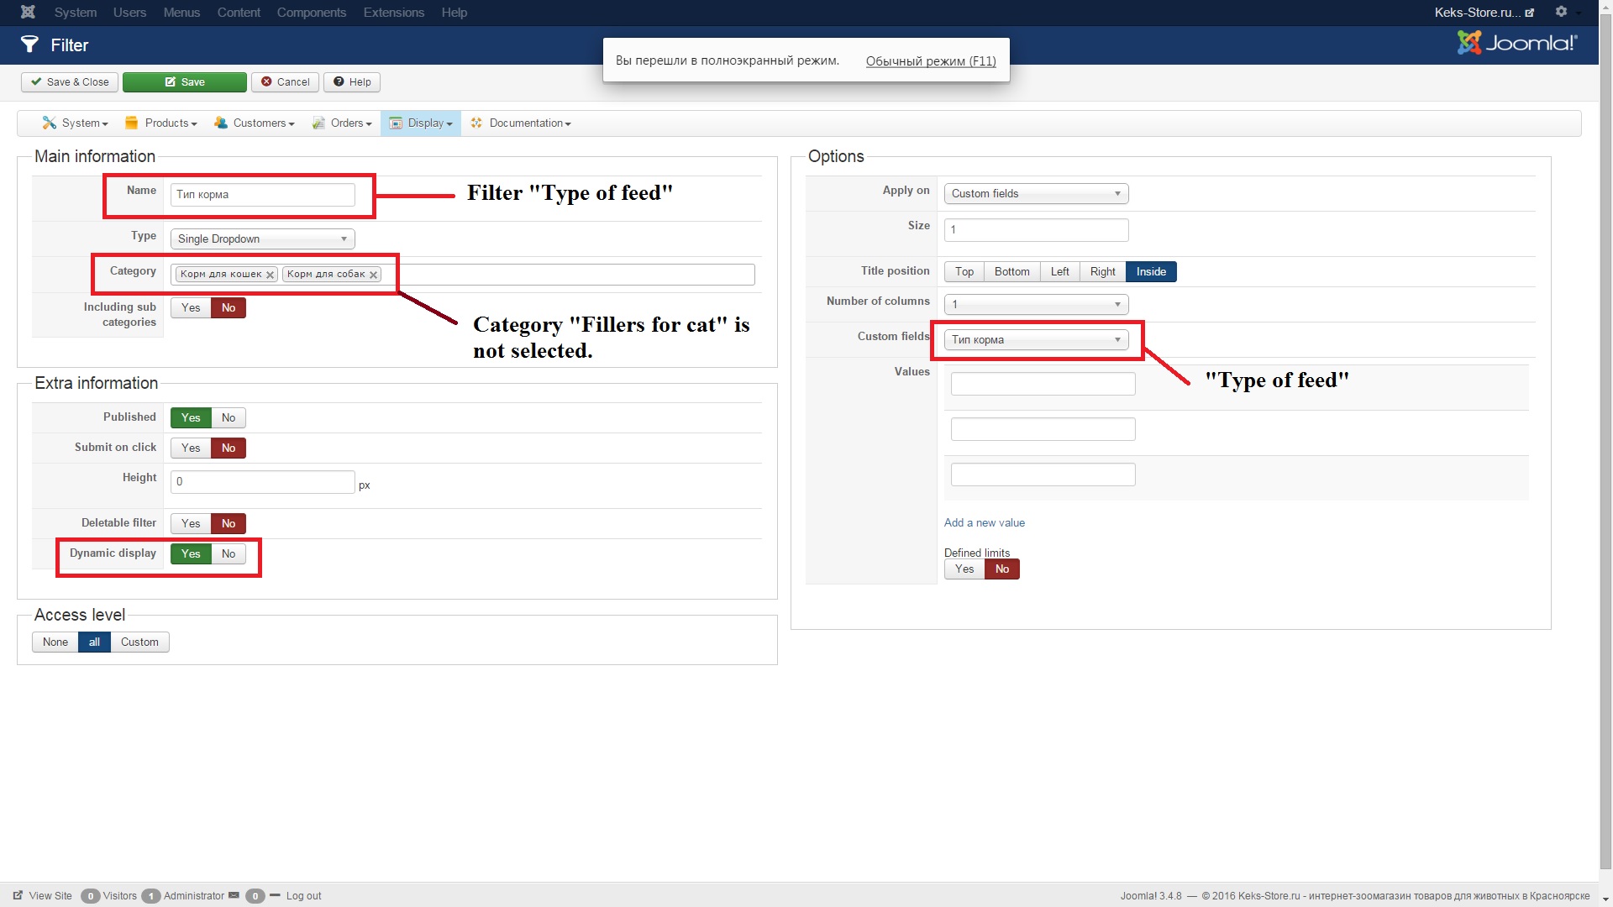Click the Products box icon

132,123
